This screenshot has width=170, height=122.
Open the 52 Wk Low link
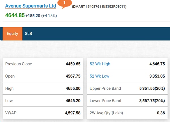(99, 76)
